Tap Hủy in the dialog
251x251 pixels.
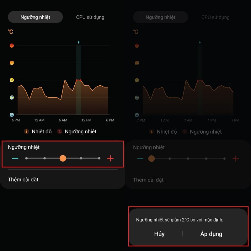[159, 234]
